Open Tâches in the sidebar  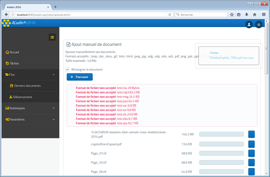pyautogui.click(x=31, y=63)
